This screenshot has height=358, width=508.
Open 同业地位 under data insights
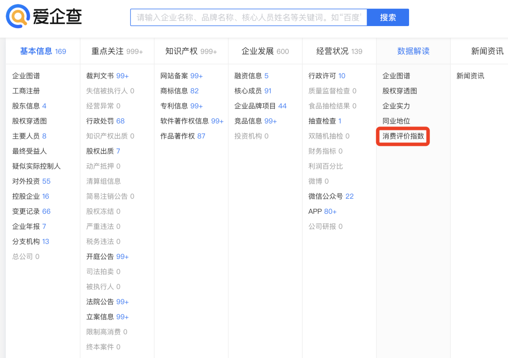pyautogui.click(x=396, y=121)
